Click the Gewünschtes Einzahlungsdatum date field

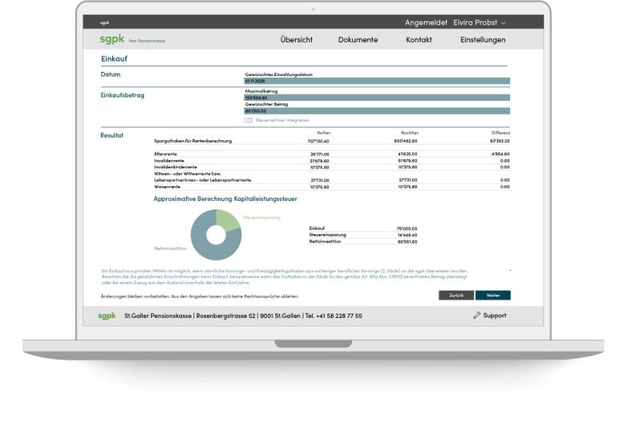377,81
